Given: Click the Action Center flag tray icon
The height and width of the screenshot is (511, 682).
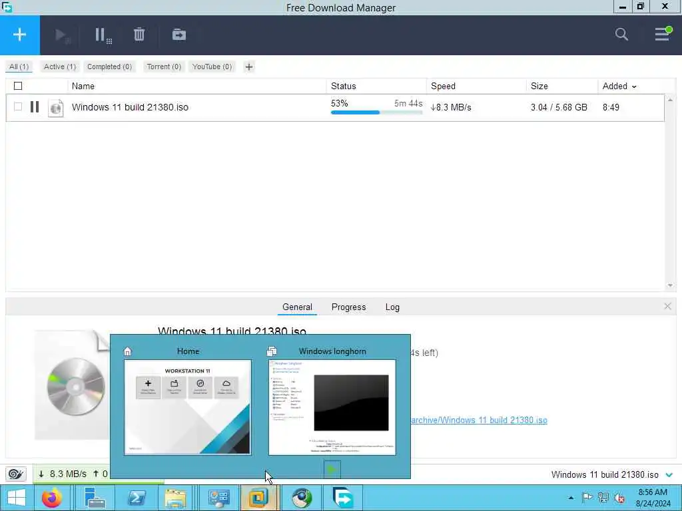Looking at the screenshot, I should [587, 498].
